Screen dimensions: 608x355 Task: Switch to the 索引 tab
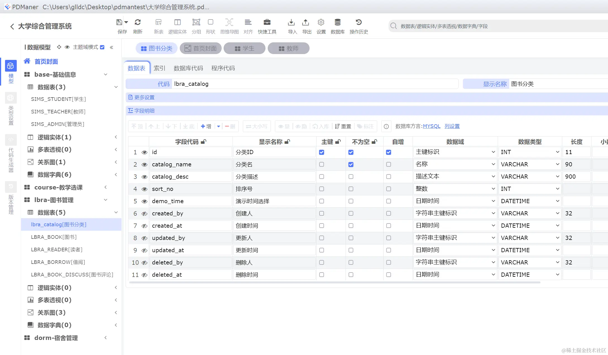[x=159, y=68]
